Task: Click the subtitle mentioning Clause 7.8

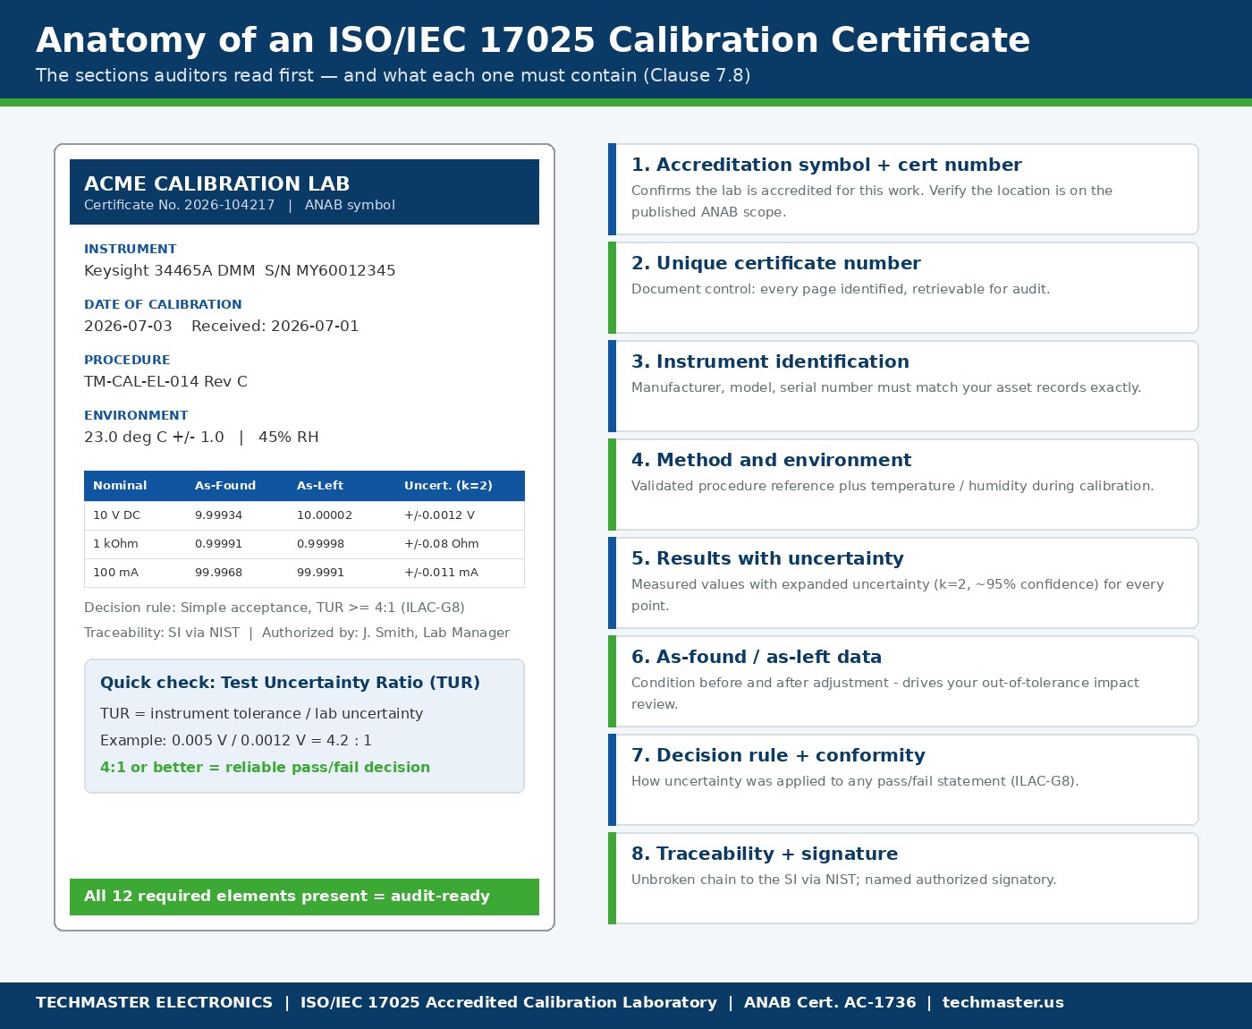Action: click(393, 75)
